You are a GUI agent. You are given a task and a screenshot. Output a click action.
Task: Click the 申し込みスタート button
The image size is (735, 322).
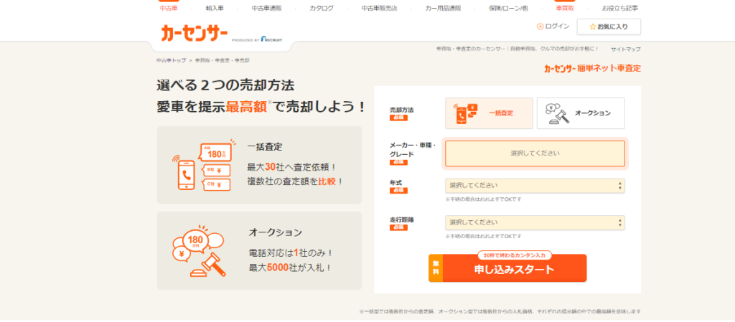pyautogui.click(x=507, y=268)
